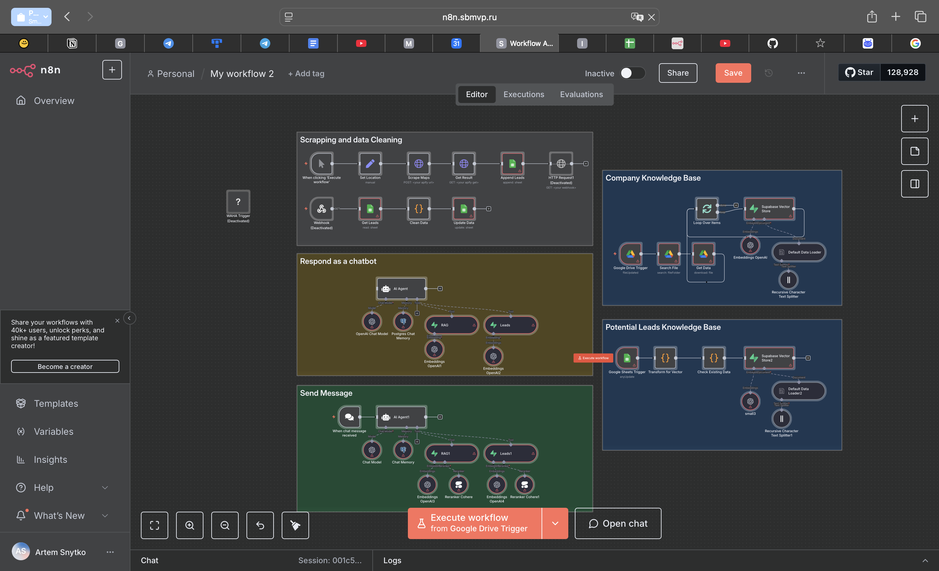Toggle the Inactive workflow switch

pos(632,73)
